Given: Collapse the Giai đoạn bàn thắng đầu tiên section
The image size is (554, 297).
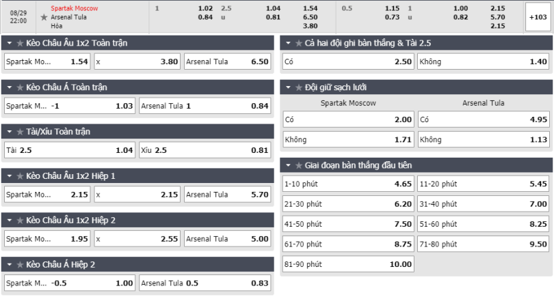Looking at the screenshot, I should (288, 165).
